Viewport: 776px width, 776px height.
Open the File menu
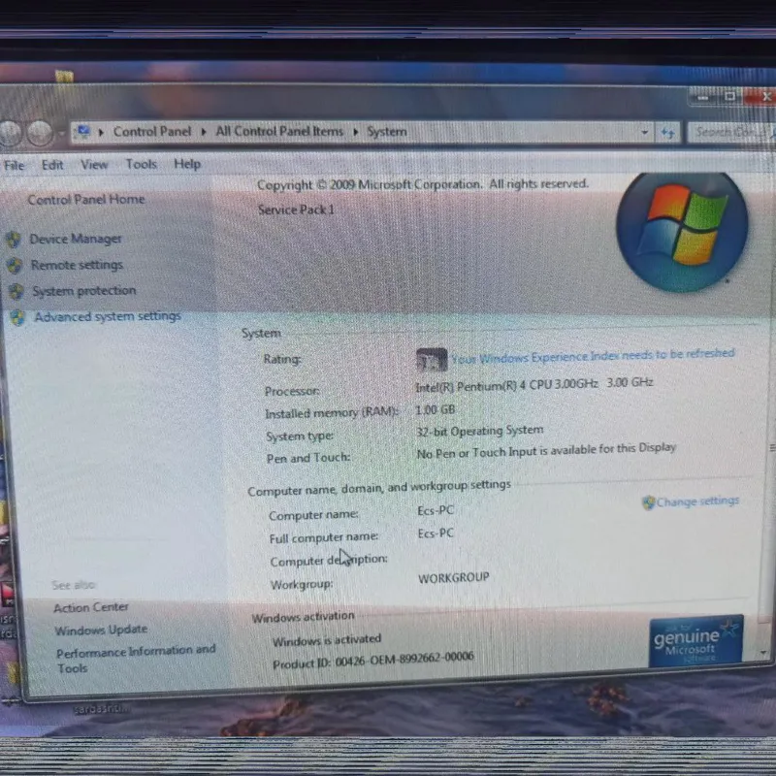pos(15,165)
